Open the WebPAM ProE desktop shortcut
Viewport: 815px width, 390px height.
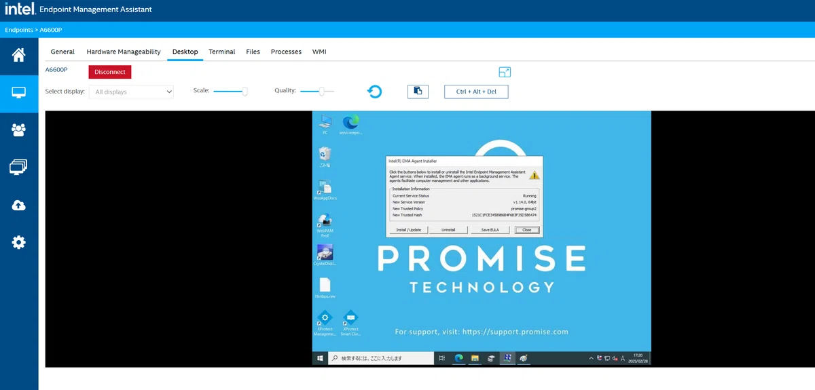pos(325,225)
